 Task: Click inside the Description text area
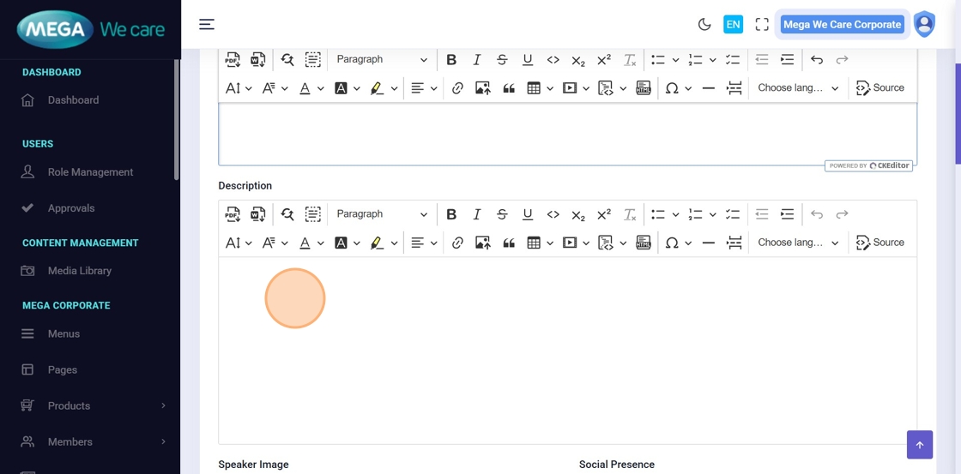click(x=566, y=350)
